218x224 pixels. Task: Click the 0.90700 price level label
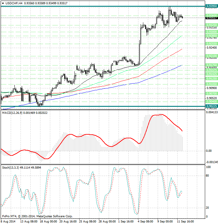coord(212,93)
